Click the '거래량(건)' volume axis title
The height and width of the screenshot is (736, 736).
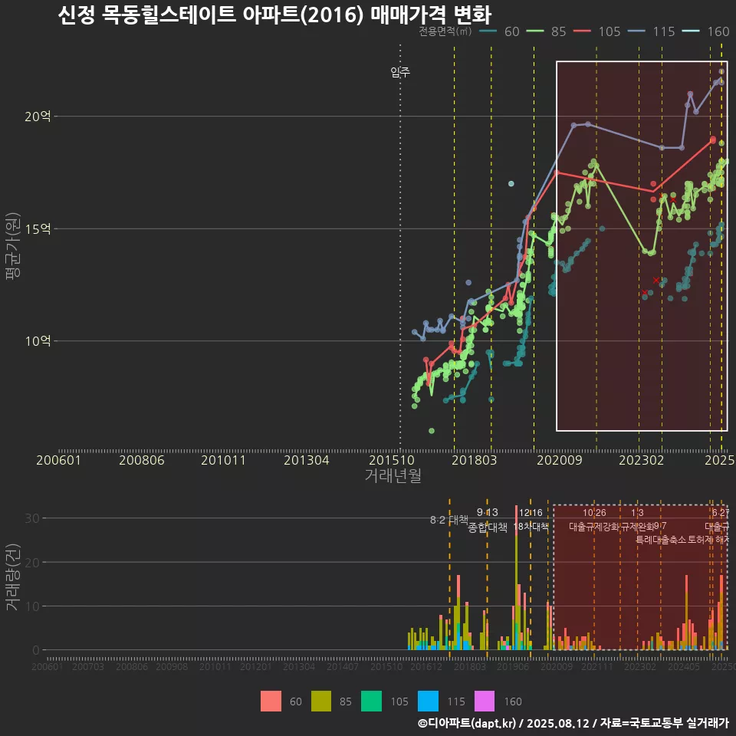point(13,577)
